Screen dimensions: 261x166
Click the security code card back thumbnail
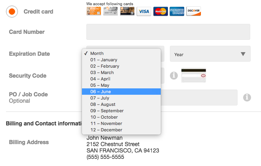(x=193, y=75)
